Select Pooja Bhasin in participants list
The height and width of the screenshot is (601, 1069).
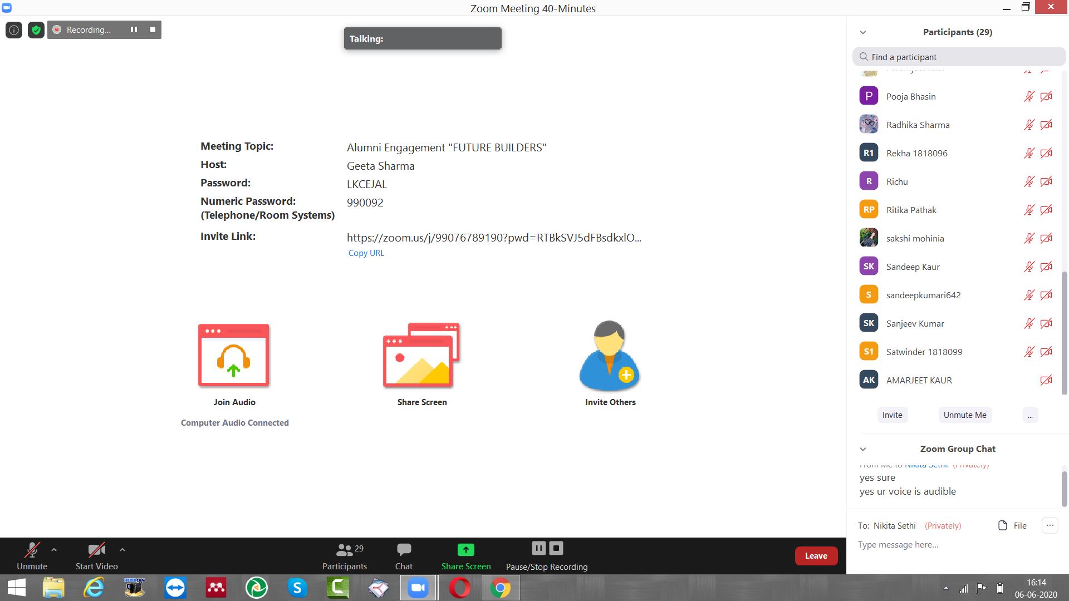(955, 96)
